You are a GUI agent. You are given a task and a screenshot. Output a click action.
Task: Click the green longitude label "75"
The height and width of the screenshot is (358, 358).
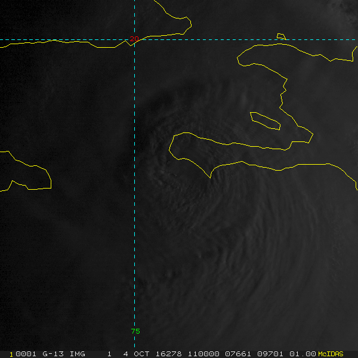135,331
